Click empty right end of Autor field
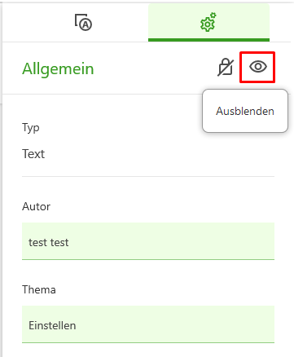294x357 pixels. 244,241
